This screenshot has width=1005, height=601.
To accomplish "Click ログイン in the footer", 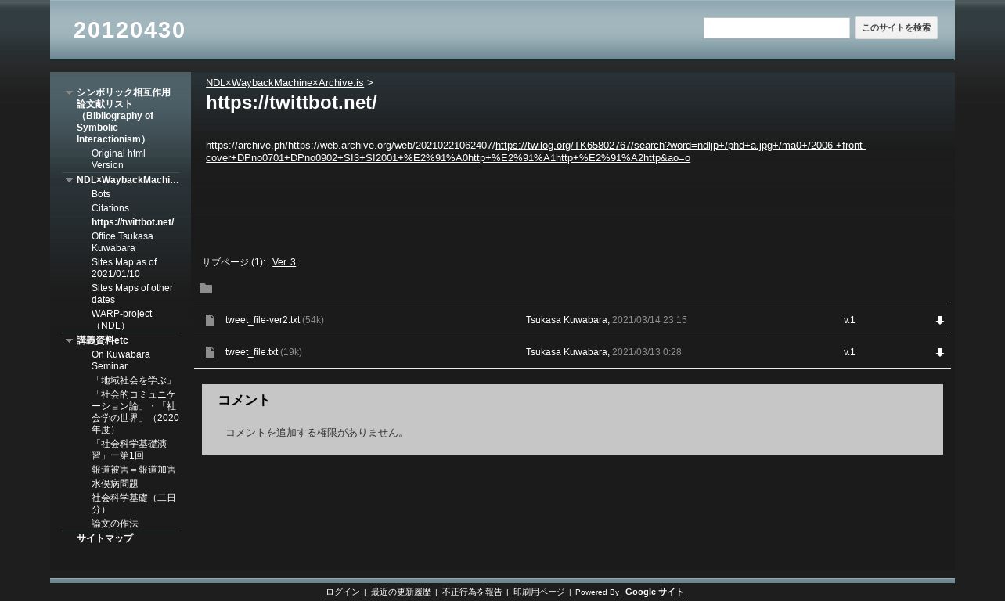I will [343, 592].
